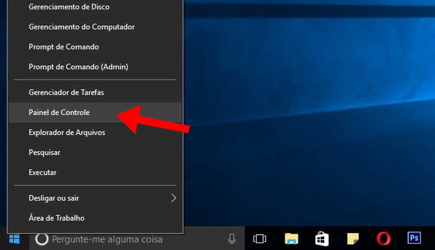
Task: Open Sticky Notes from the taskbar
Action: [353, 239]
